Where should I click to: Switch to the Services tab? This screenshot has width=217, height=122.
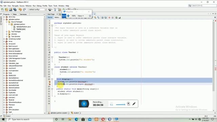pyautogui.click(x=23, y=14)
